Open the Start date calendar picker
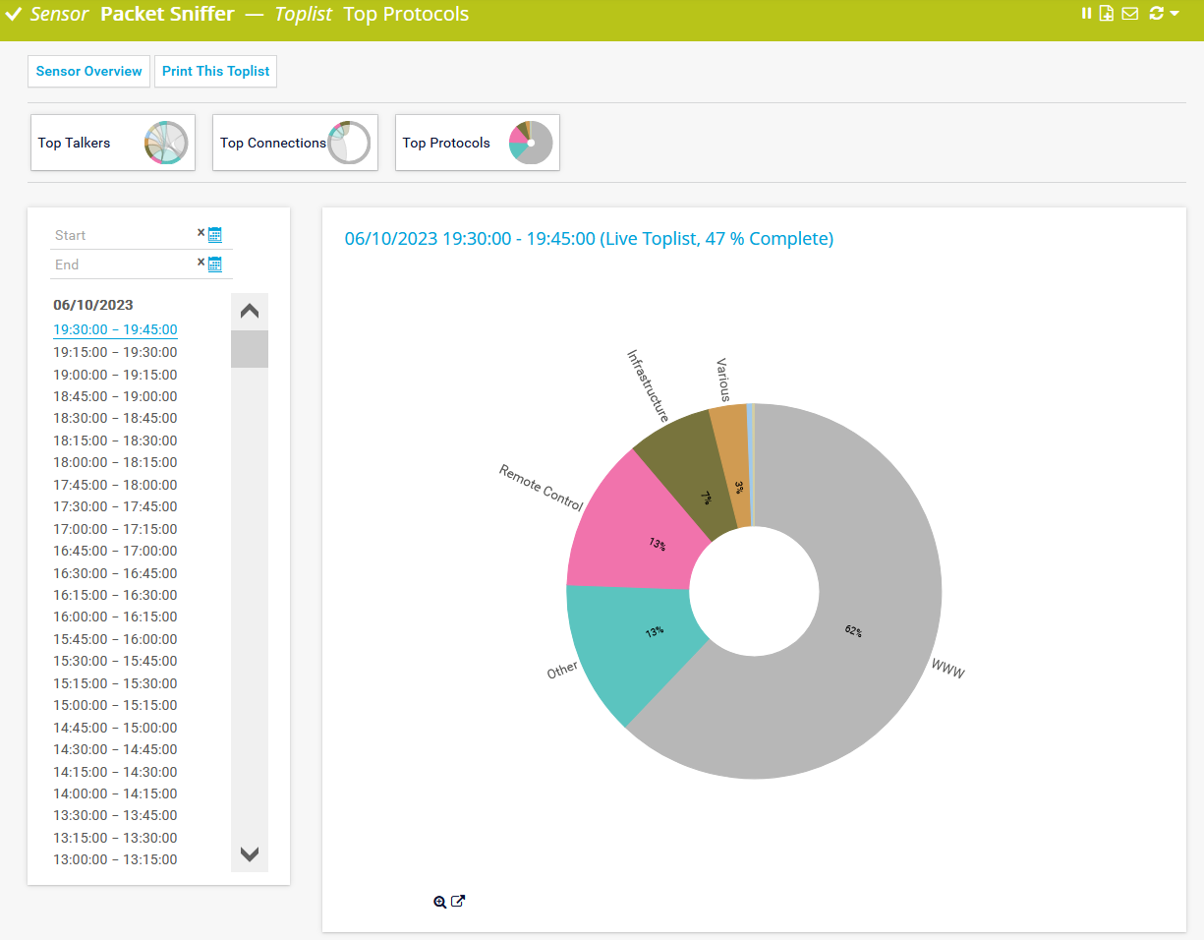Screen dimensions: 1204x940 click(x=215, y=235)
